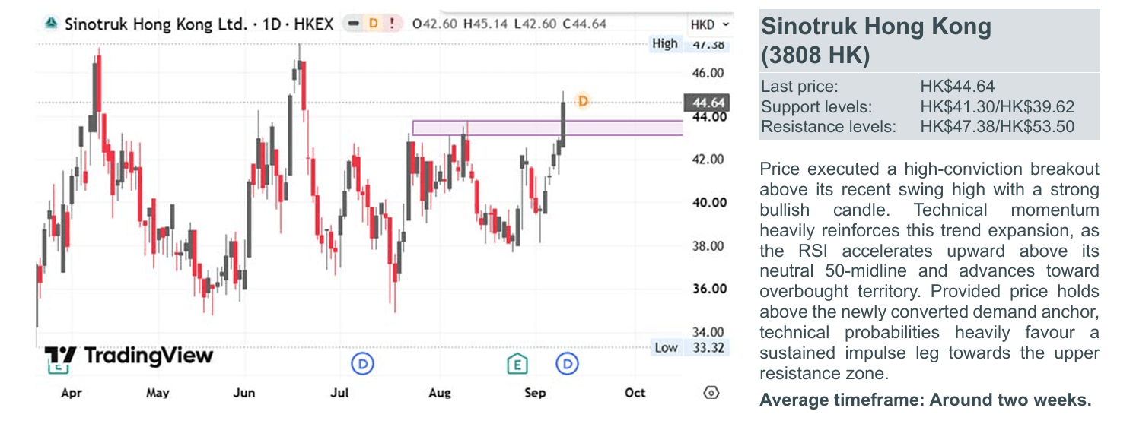
Task: Click the C44.64 close value
Action: 584,24
